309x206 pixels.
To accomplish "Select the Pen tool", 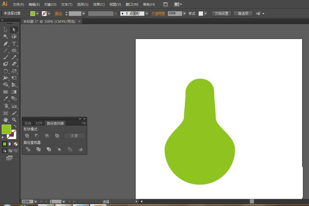I will [x=6, y=44].
